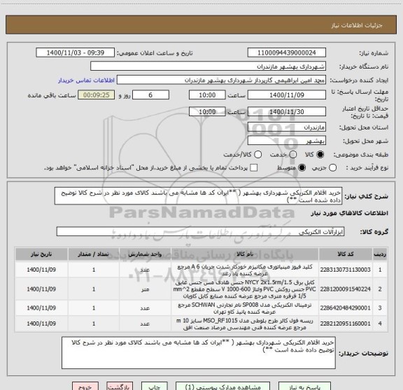The width and height of the screenshot is (403, 390).
Task: Select the جزیی purchase type radio
Action: (332, 168)
